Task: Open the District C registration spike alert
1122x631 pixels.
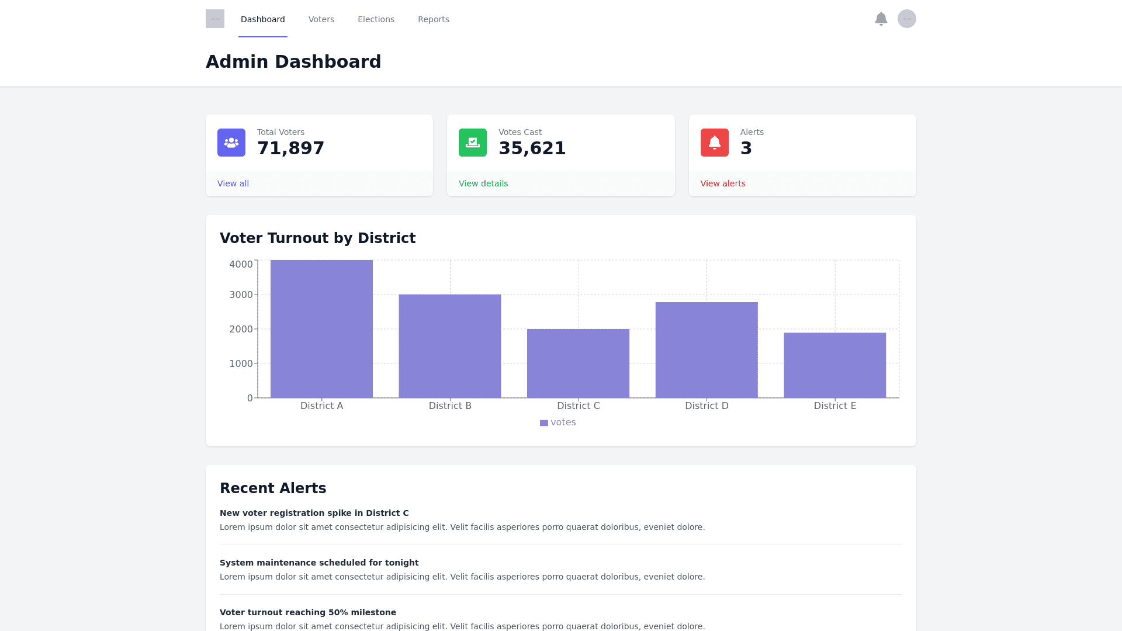Action: pyautogui.click(x=314, y=513)
